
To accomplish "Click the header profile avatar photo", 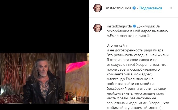I will [97, 8].
